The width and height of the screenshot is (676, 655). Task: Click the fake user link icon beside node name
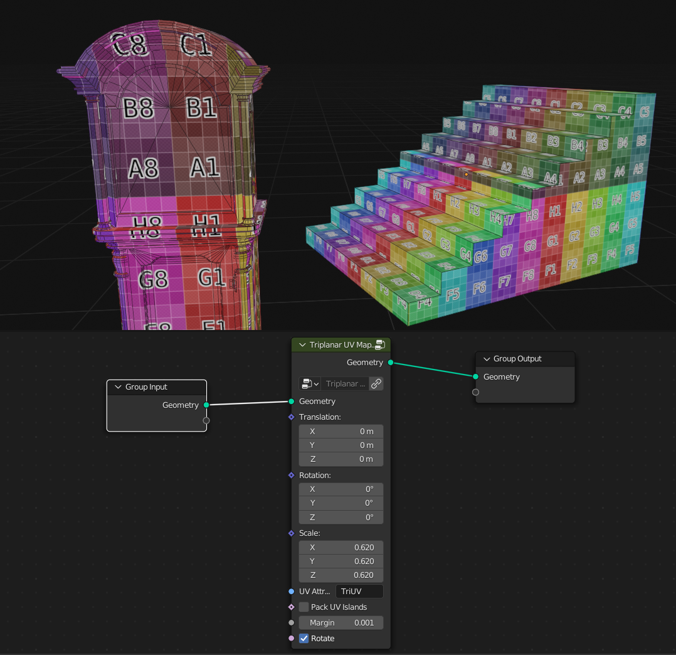click(376, 383)
